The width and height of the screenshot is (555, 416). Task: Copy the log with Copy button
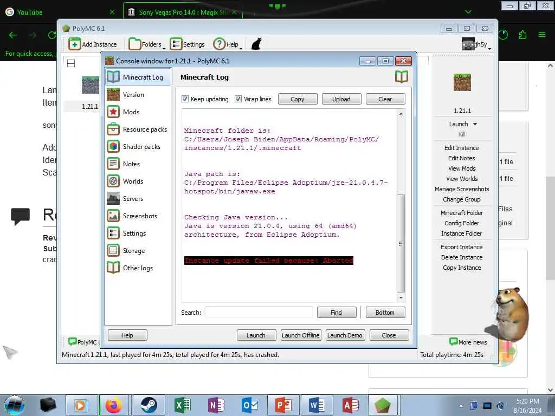pyautogui.click(x=298, y=99)
